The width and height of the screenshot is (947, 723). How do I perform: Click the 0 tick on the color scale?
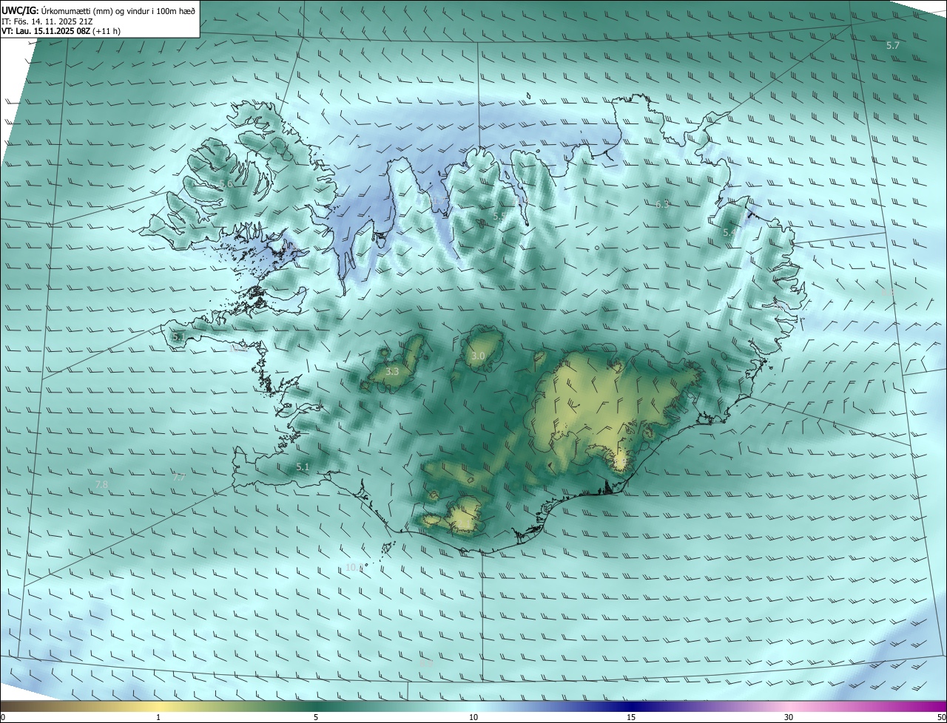click(x=3, y=717)
